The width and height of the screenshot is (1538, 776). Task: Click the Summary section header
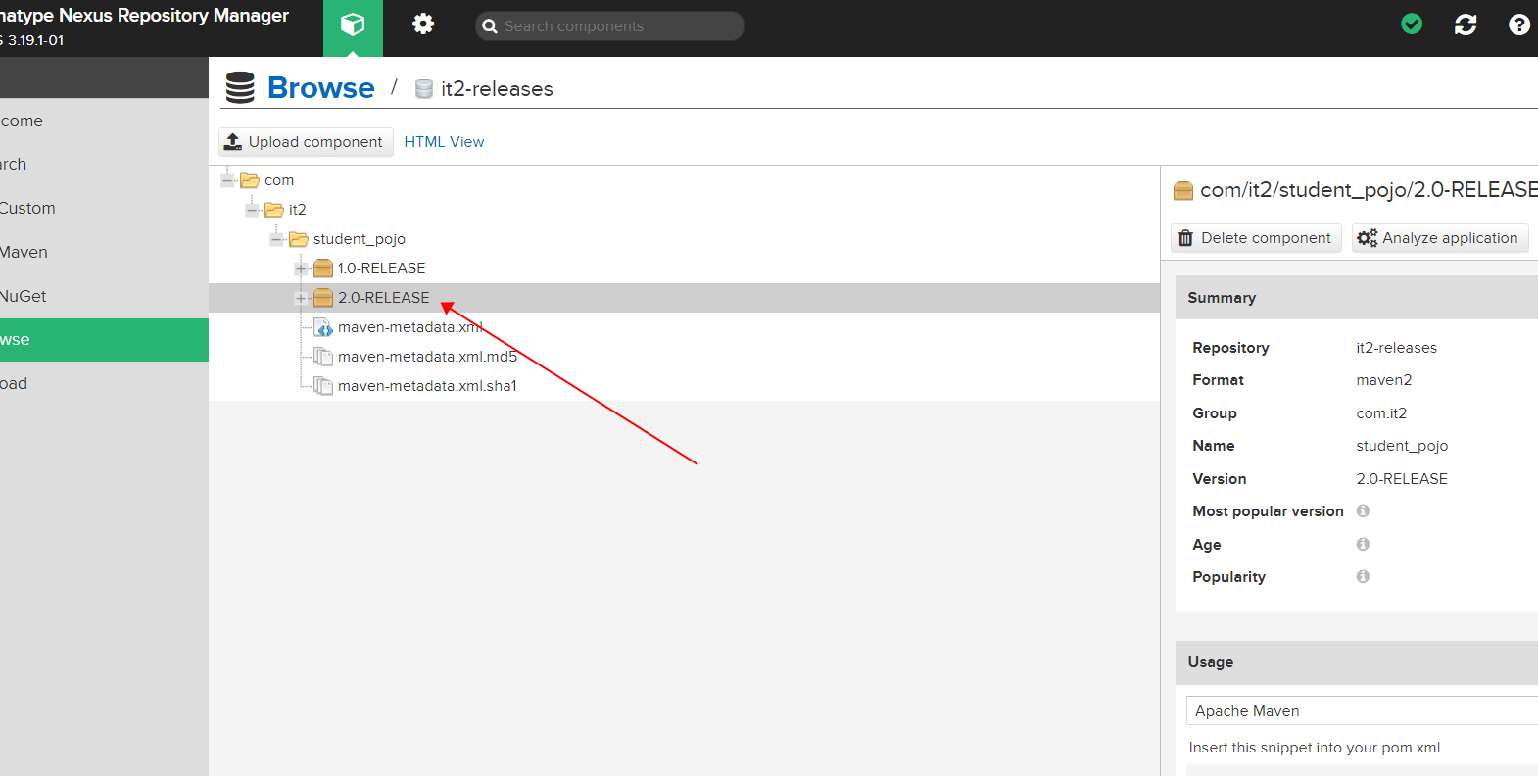1357,298
